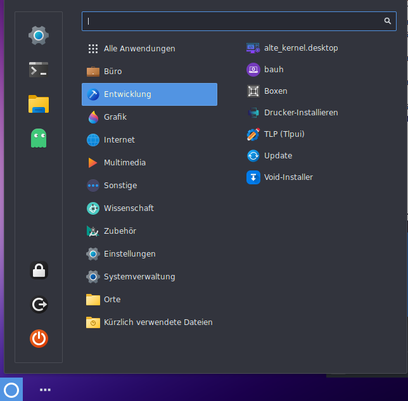Start the Void-Installer
Viewport: 408px width, 401px height.
(x=288, y=177)
